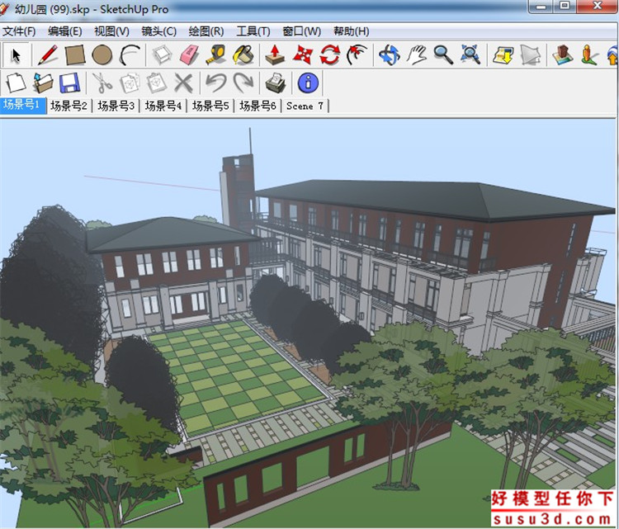The height and width of the screenshot is (529, 619).
Task: Open a file with folder icon
Action: tap(43, 83)
